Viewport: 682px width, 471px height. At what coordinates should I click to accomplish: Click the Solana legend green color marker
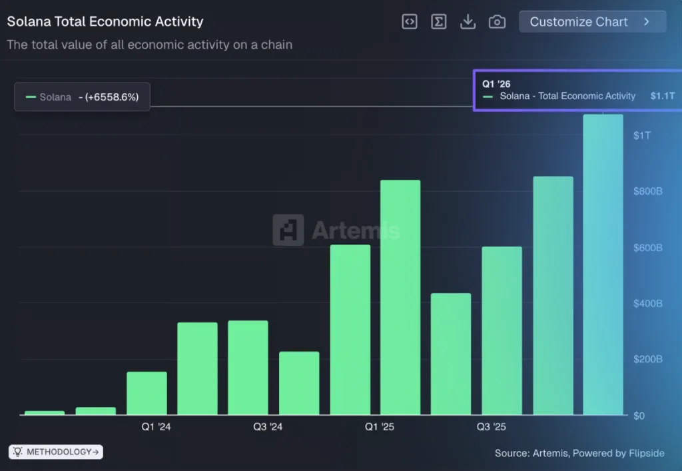pyautogui.click(x=31, y=97)
